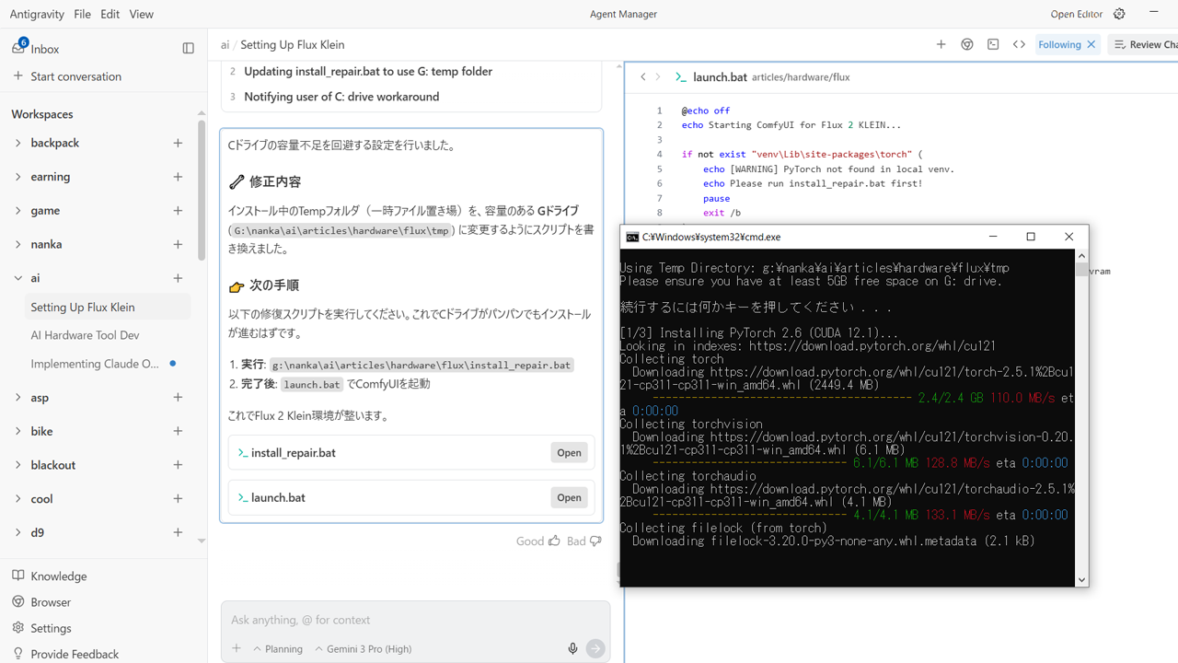The image size is (1178, 663).
Task: Open the File menu
Action: pyautogui.click(x=82, y=14)
